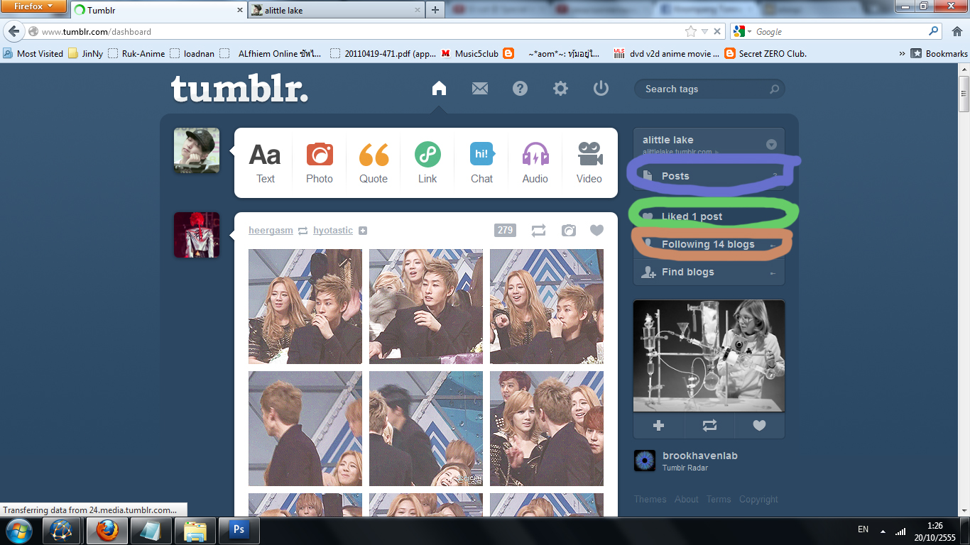The image size is (970, 545).
Task: Open the heergasm blog link
Action: [x=271, y=231]
